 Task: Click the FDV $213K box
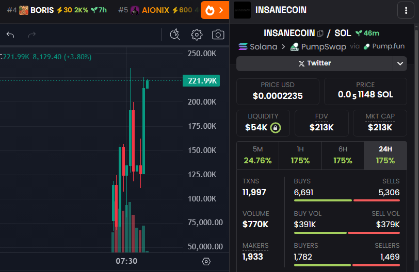point(321,123)
